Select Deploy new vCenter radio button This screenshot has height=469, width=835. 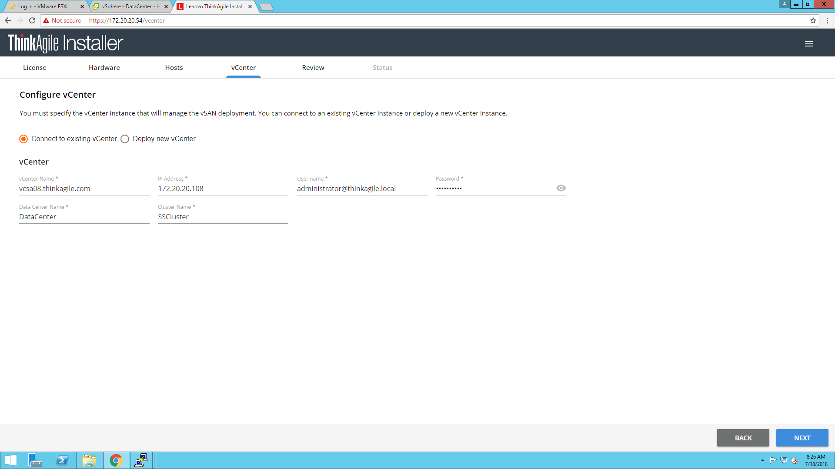tap(125, 139)
